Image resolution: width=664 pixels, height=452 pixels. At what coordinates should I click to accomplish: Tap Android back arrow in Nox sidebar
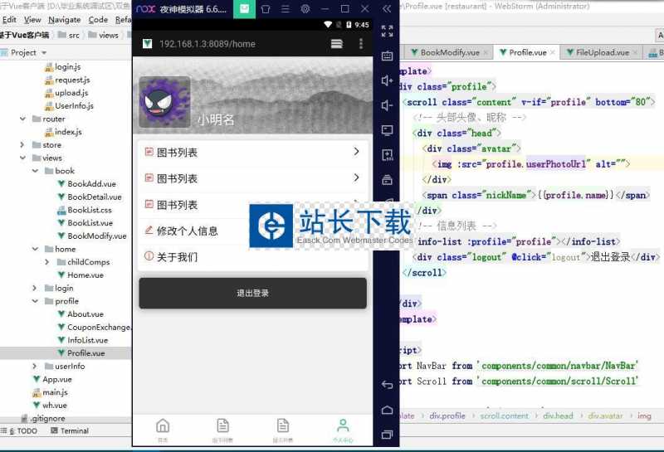point(387,385)
